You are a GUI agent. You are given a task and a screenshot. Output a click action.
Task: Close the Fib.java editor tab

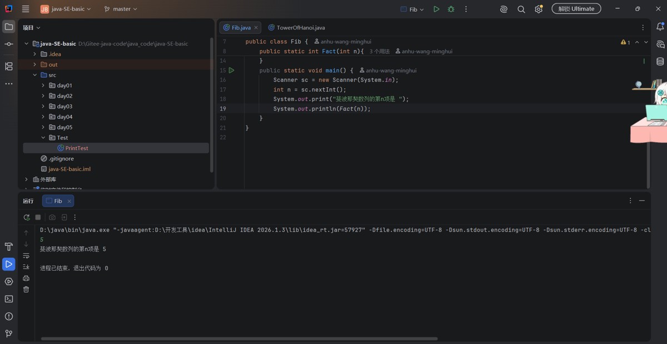tap(256, 27)
